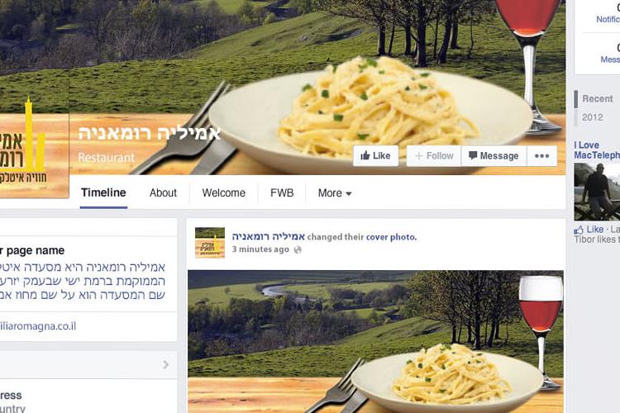Visit the romagna.co.il website link
This screenshot has height=413, width=620.
pyautogui.click(x=38, y=326)
